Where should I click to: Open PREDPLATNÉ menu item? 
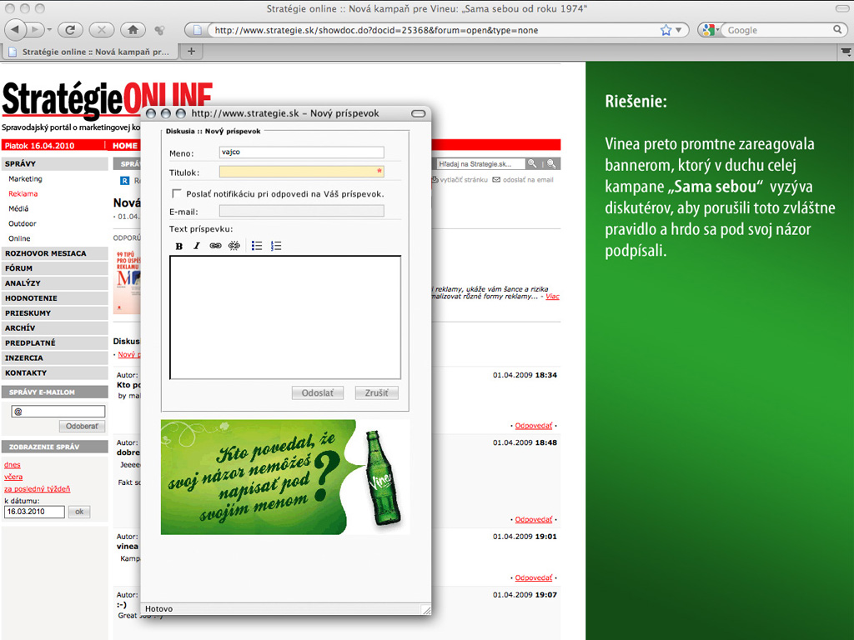(55, 342)
